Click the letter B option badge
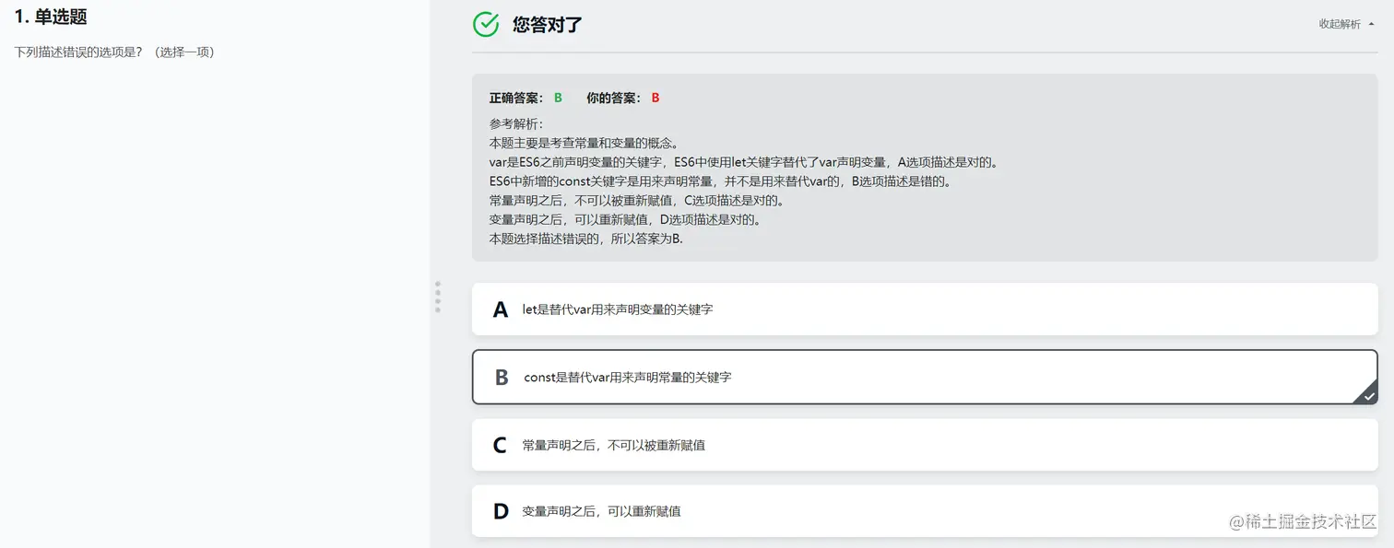The height and width of the screenshot is (548, 1394). (x=502, y=378)
